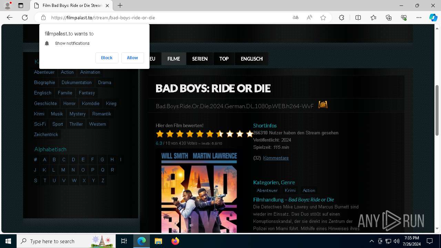Screen dimensions: 441x248
Task: Browse the Horror genre
Action: click(x=69, y=103)
